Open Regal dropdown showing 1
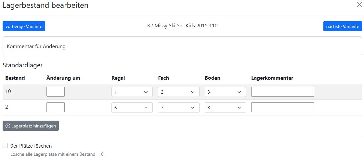Screen dimensions: 364x159 coord(132,92)
